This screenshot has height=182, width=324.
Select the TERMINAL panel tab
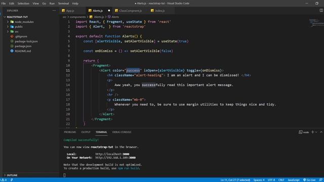[101, 132]
